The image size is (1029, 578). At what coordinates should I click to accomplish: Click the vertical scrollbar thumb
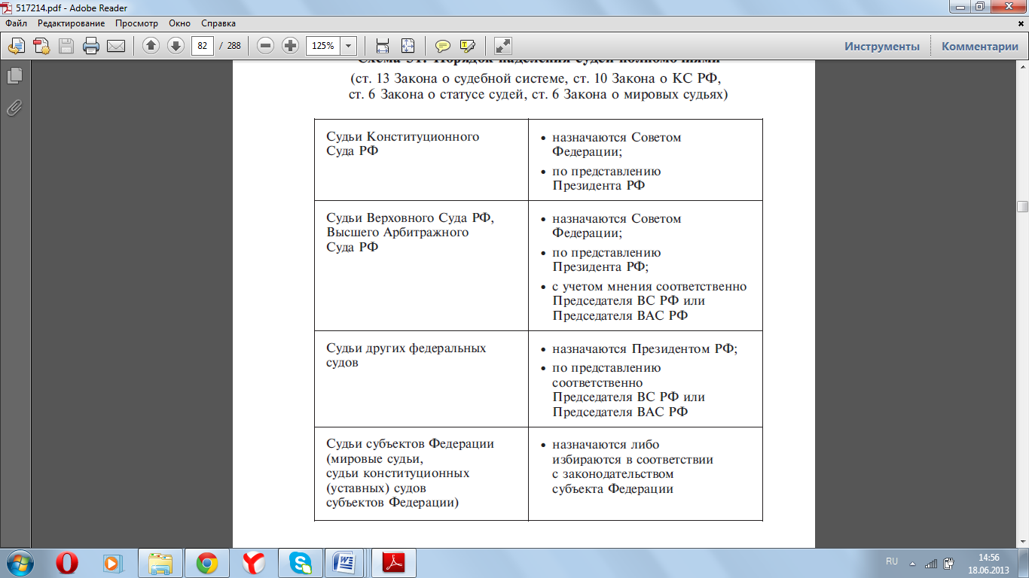1022,206
